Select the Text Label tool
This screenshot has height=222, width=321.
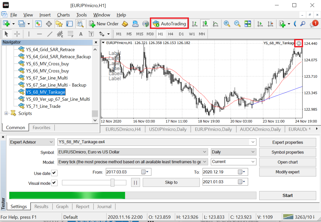coord(91,34)
